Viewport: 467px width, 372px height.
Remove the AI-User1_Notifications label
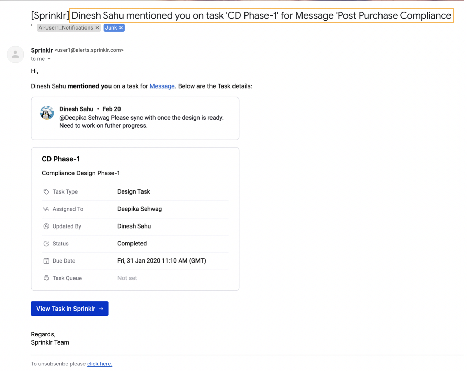click(x=97, y=28)
